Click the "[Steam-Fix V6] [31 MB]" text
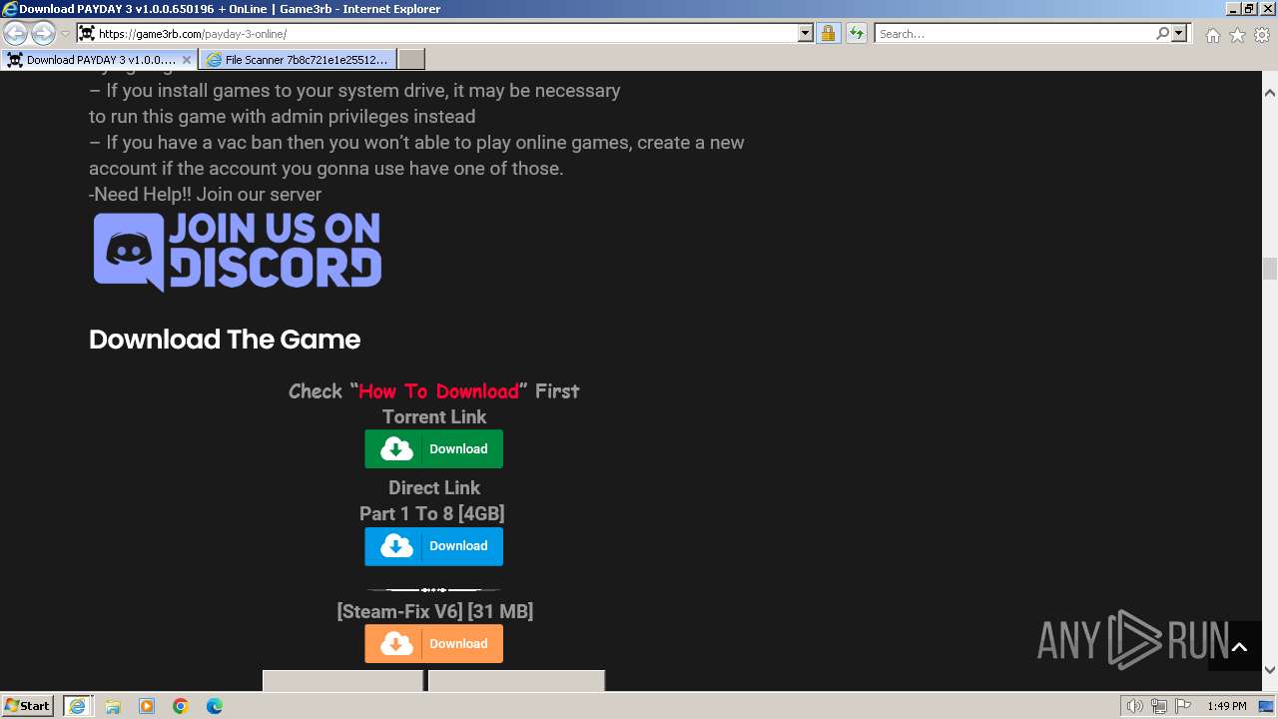1278x719 pixels. [x=435, y=611]
